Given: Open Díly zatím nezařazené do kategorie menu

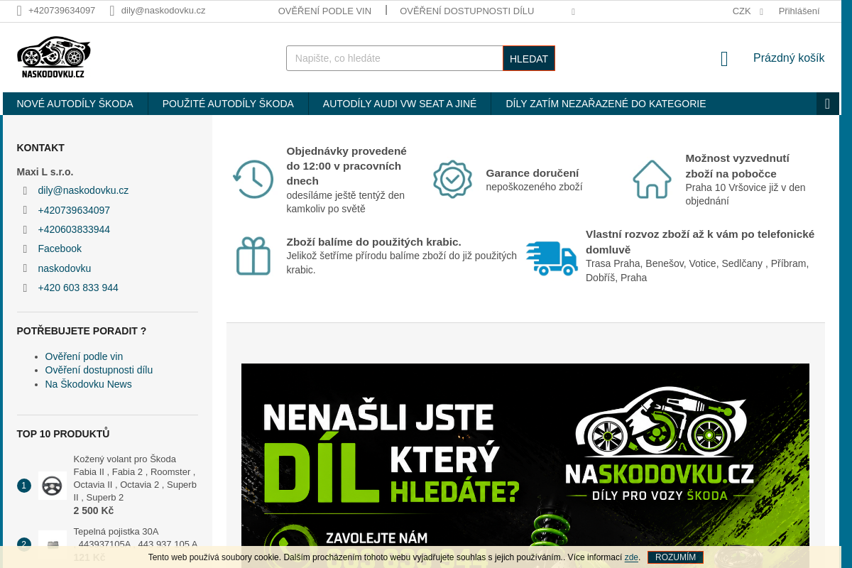Looking at the screenshot, I should tap(606, 104).
